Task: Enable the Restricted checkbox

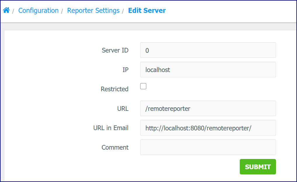Action: click(143, 86)
